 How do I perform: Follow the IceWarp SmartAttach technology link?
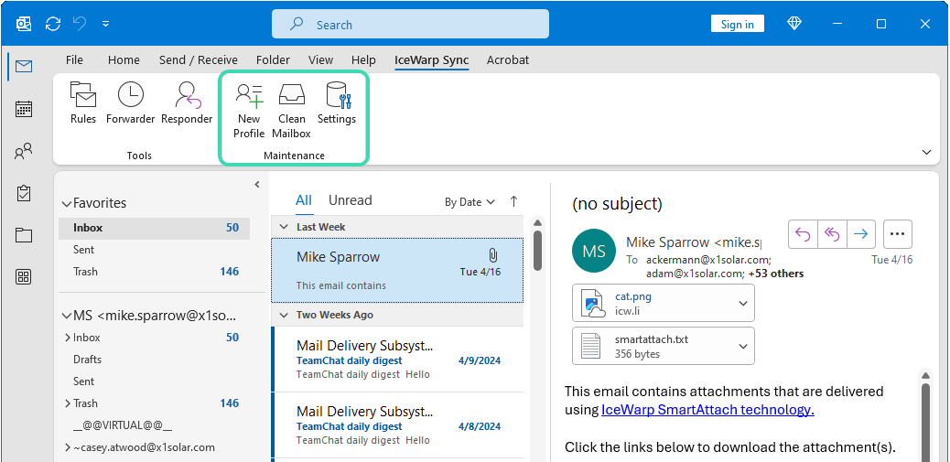tap(707, 409)
